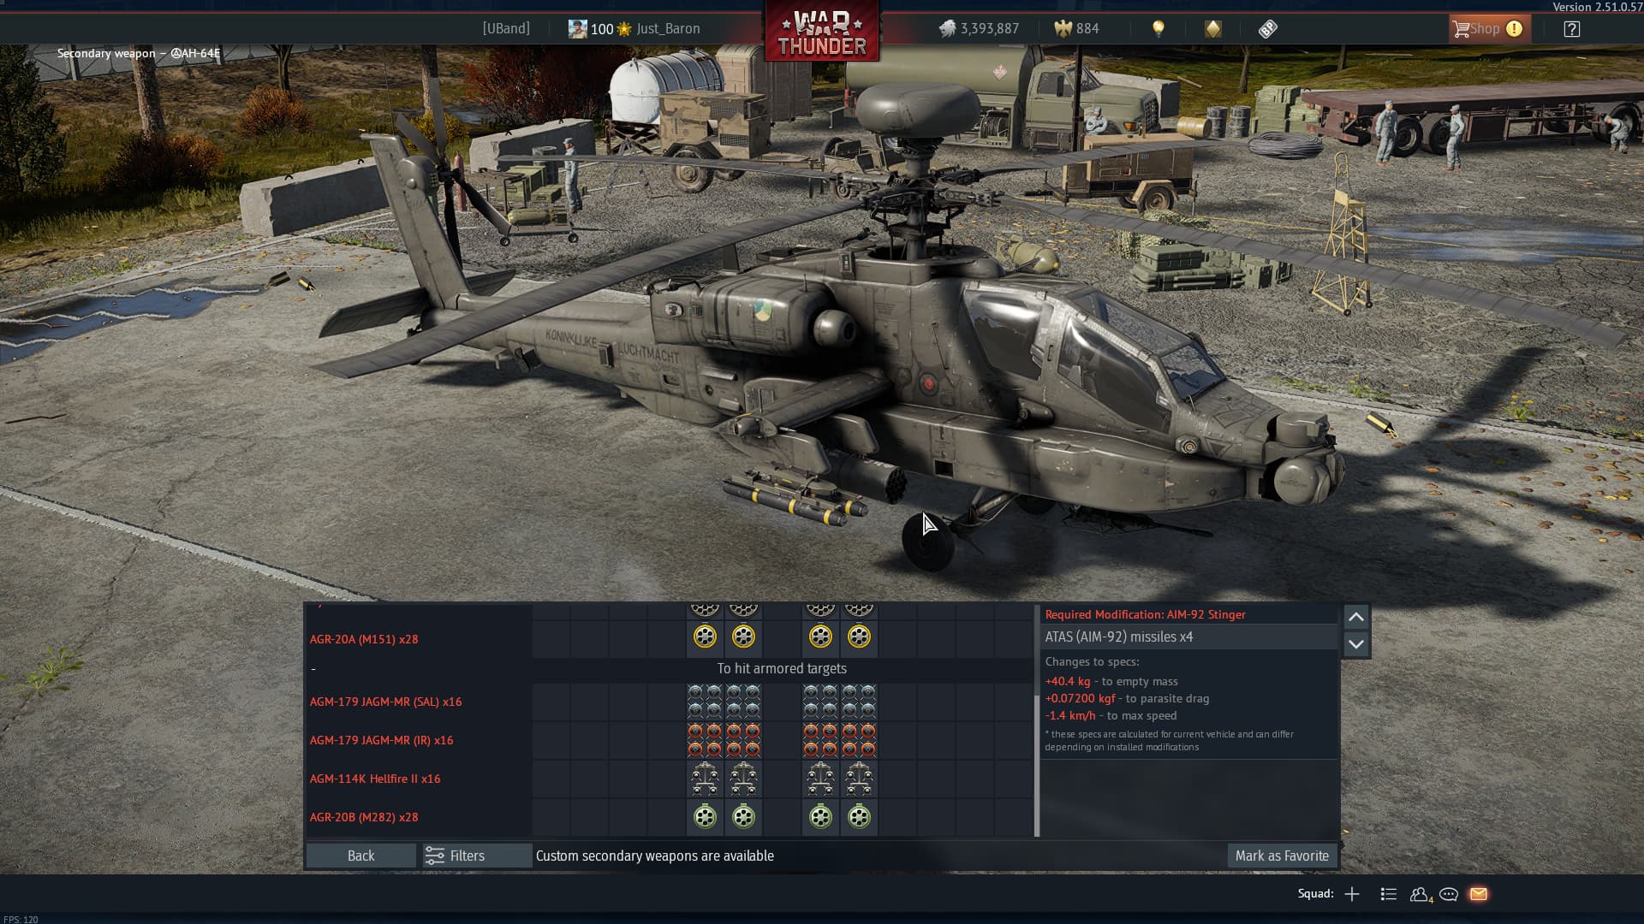The image size is (1644, 924).
Task: Select AGM-179 JAGM-MR (SAL) x16 preset
Action: pos(385,702)
